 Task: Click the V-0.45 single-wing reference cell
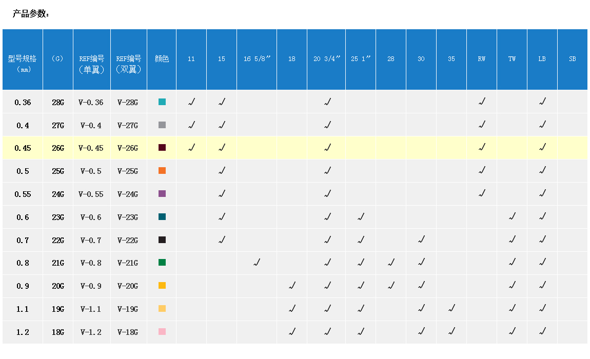tap(91, 148)
